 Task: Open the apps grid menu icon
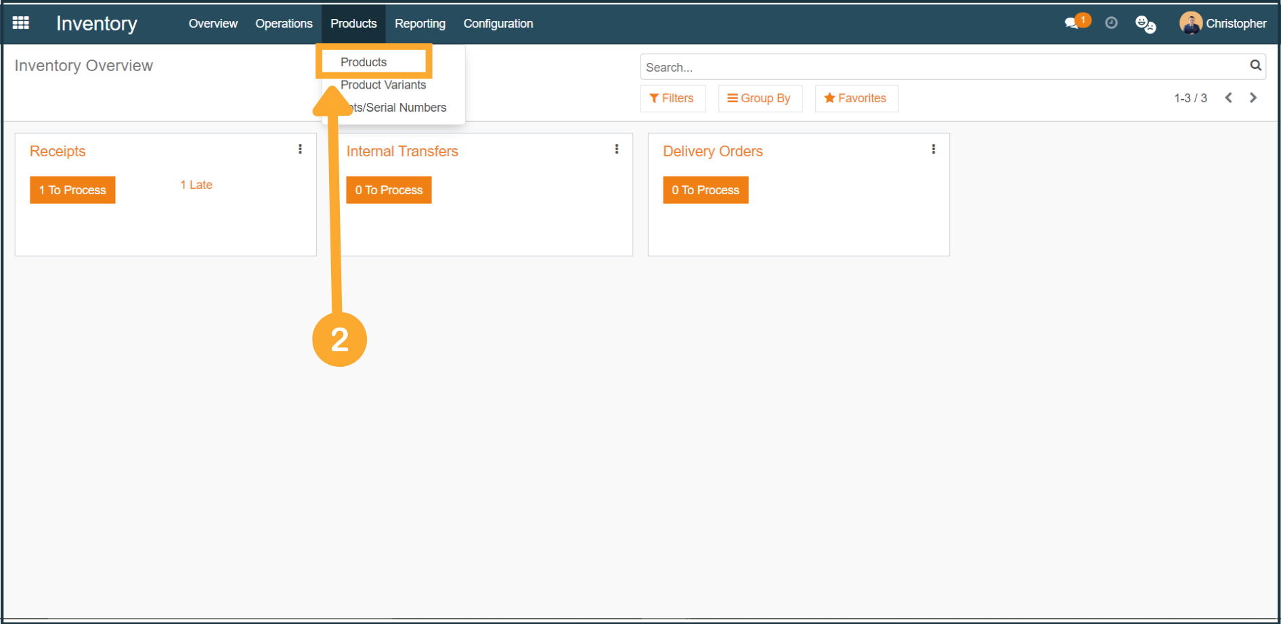tap(21, 23)
